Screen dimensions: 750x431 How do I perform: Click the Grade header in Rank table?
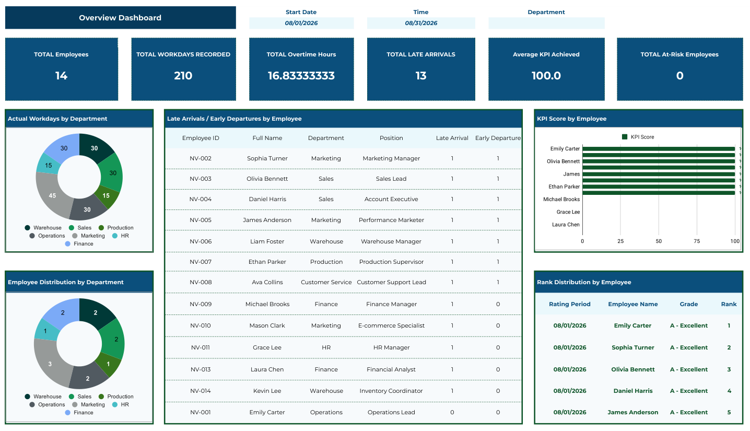tap(689, 304)
